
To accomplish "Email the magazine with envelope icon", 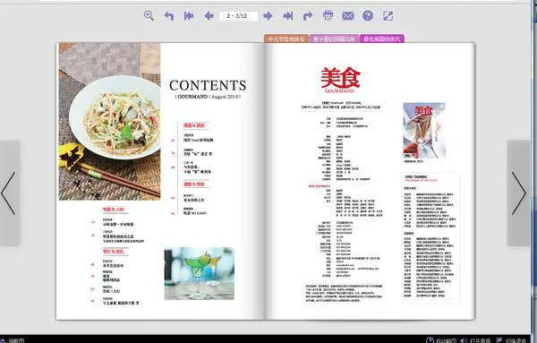I will point(348,16).
